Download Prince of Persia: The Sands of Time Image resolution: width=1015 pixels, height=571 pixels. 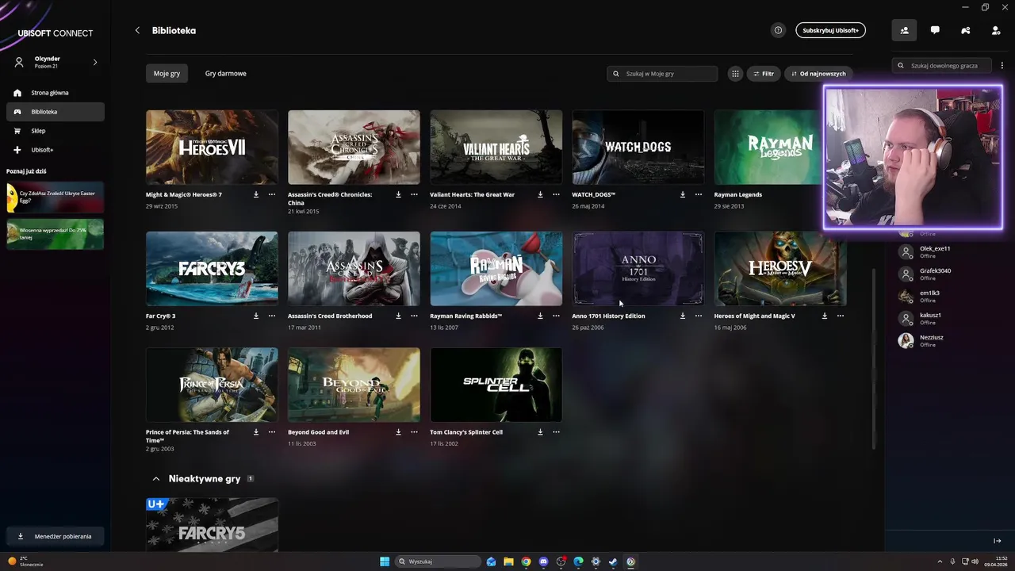tap(256, 432)
